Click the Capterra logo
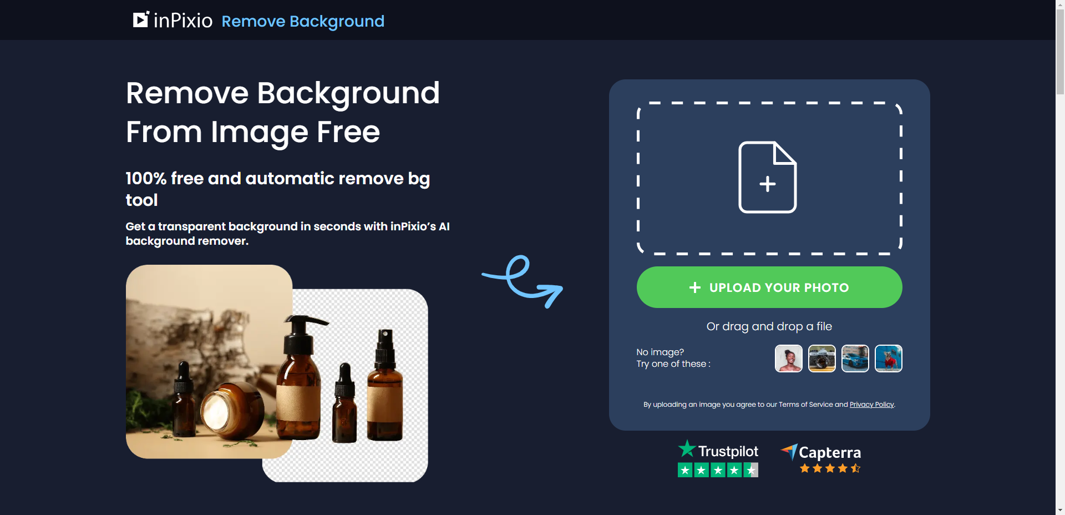This screenshot has height=515, width=1065. [821, 452]
